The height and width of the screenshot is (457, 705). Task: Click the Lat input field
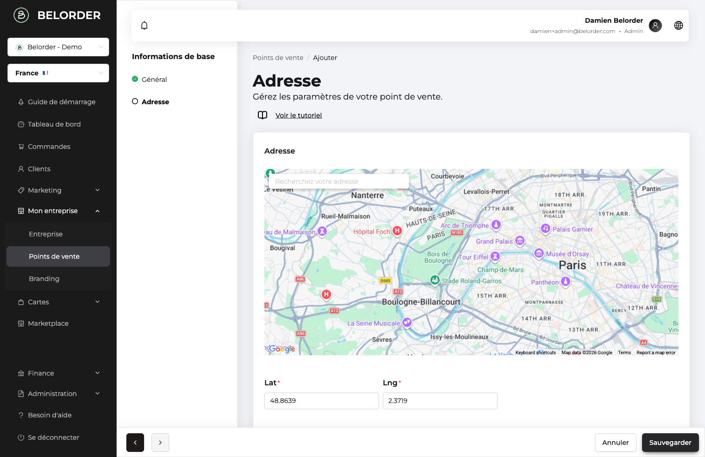click(x=322, y=401)
